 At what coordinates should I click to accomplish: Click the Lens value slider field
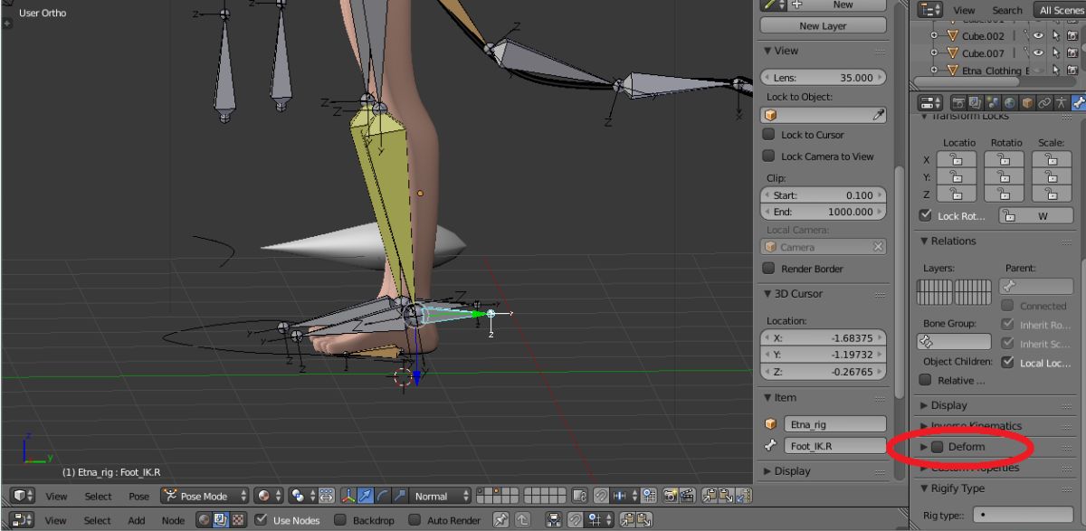coord(822,78)
